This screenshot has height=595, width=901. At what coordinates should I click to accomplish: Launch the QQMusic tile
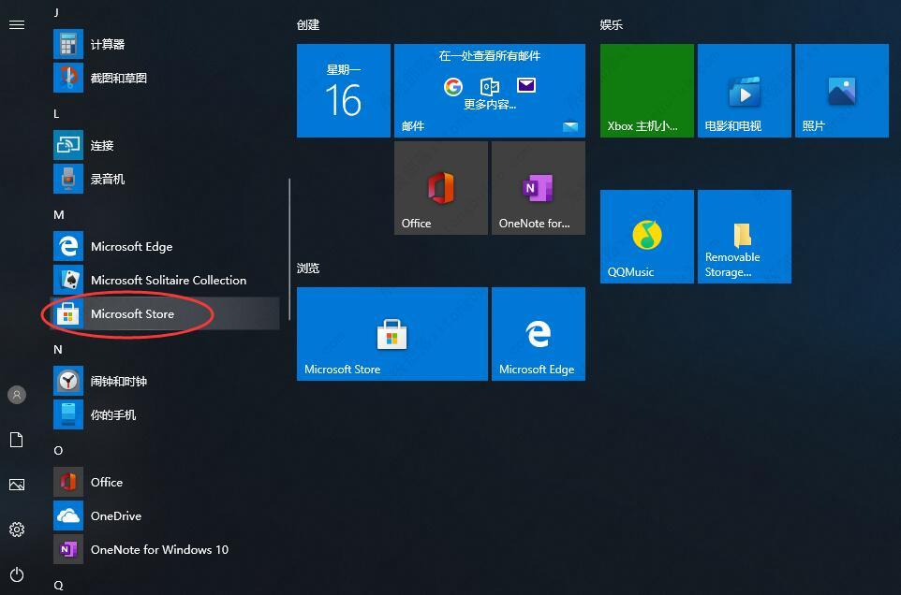tap(646, 236)
